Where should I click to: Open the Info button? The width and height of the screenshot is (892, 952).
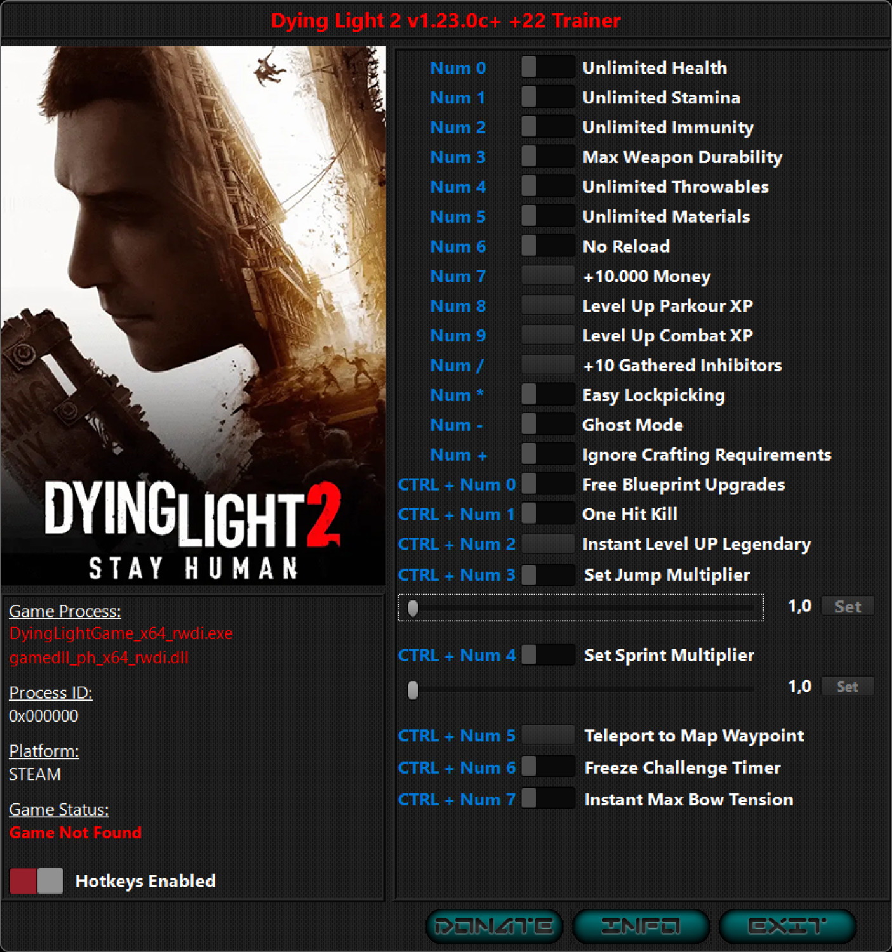[x=641, y=927]
